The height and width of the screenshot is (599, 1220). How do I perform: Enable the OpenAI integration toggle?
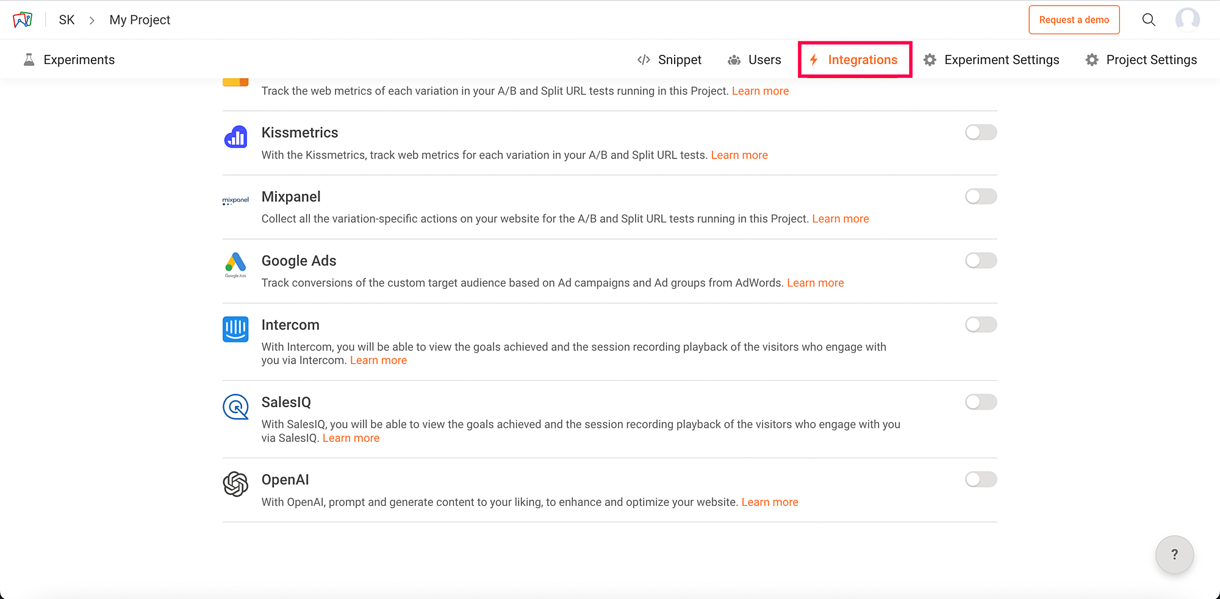point(980,480)
